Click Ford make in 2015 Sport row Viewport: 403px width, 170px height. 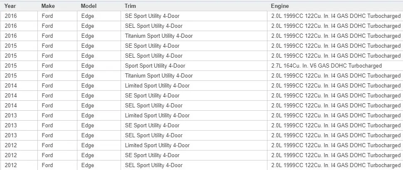[47, 66]
